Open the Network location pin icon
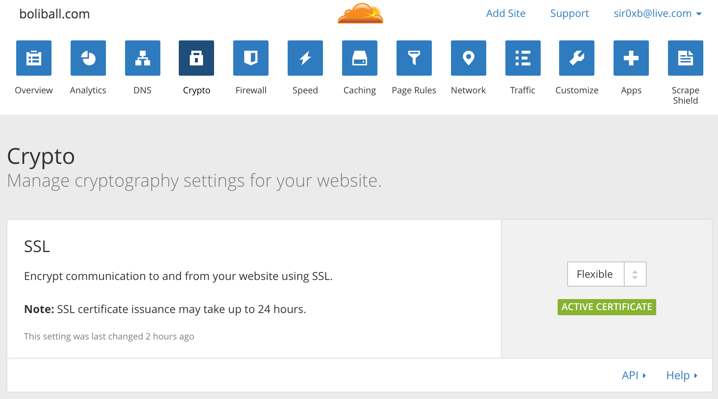Viewport: 718px width, 399px height. click(469, 58)
